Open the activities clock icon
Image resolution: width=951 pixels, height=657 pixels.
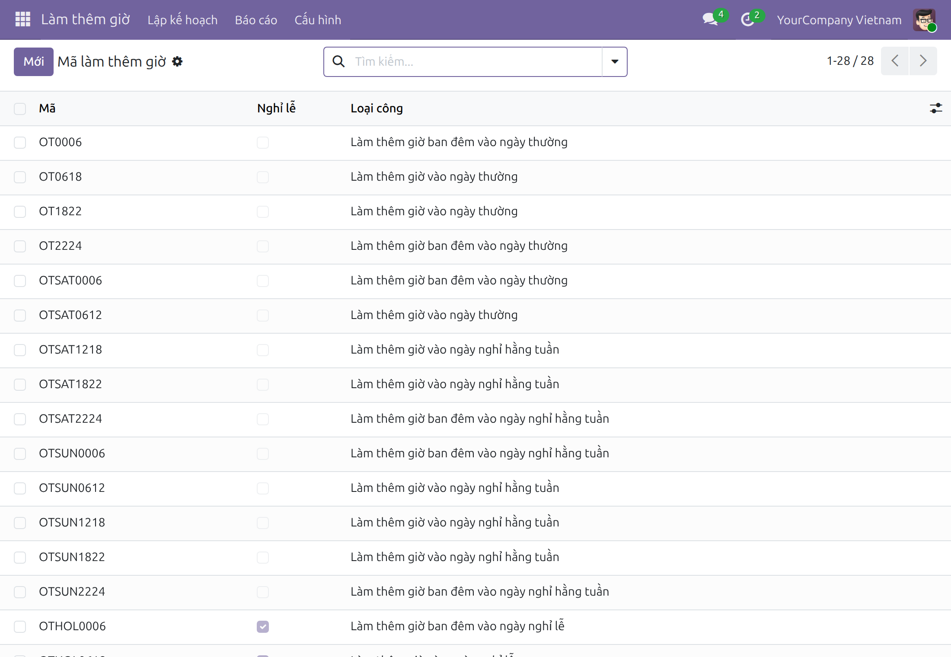[x=747, y=19]
